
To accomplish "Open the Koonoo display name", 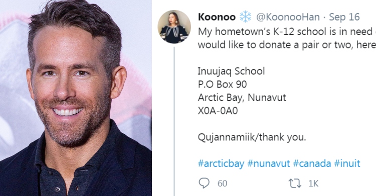I will (x=217, y=17).
